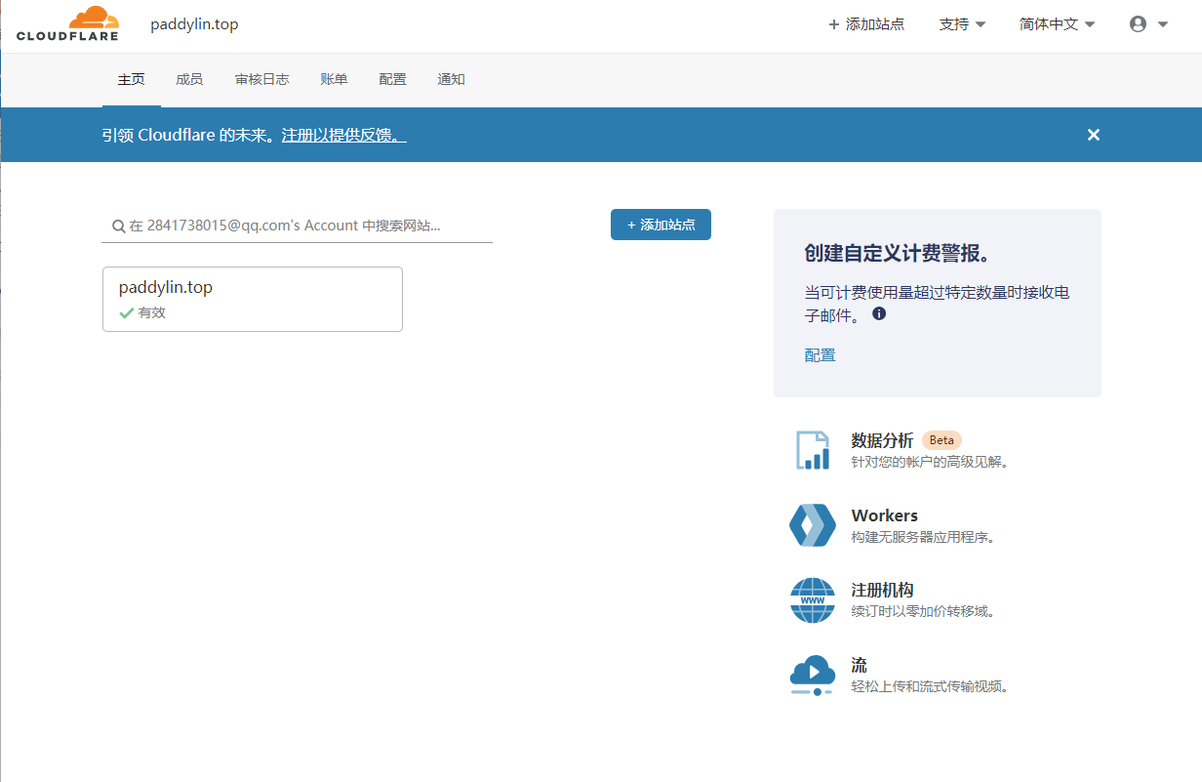Click the account dropdown arrow

click(x=1163, y=24)
